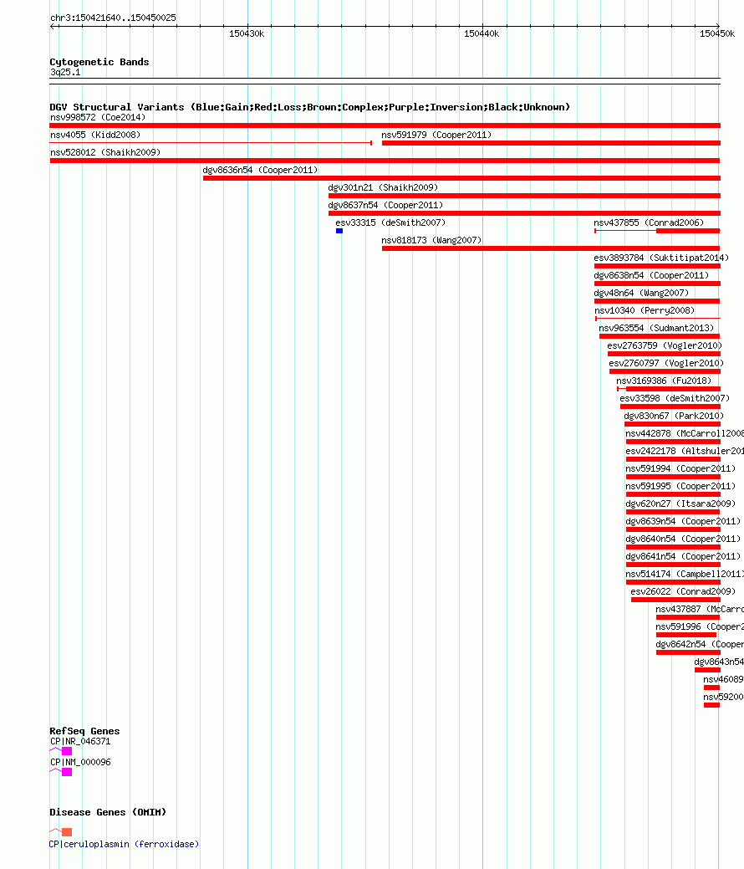The image size is (744, 869).
Task: Open CP|ceruloplasmin (ferroxidase) link
Action: point(124,844)
